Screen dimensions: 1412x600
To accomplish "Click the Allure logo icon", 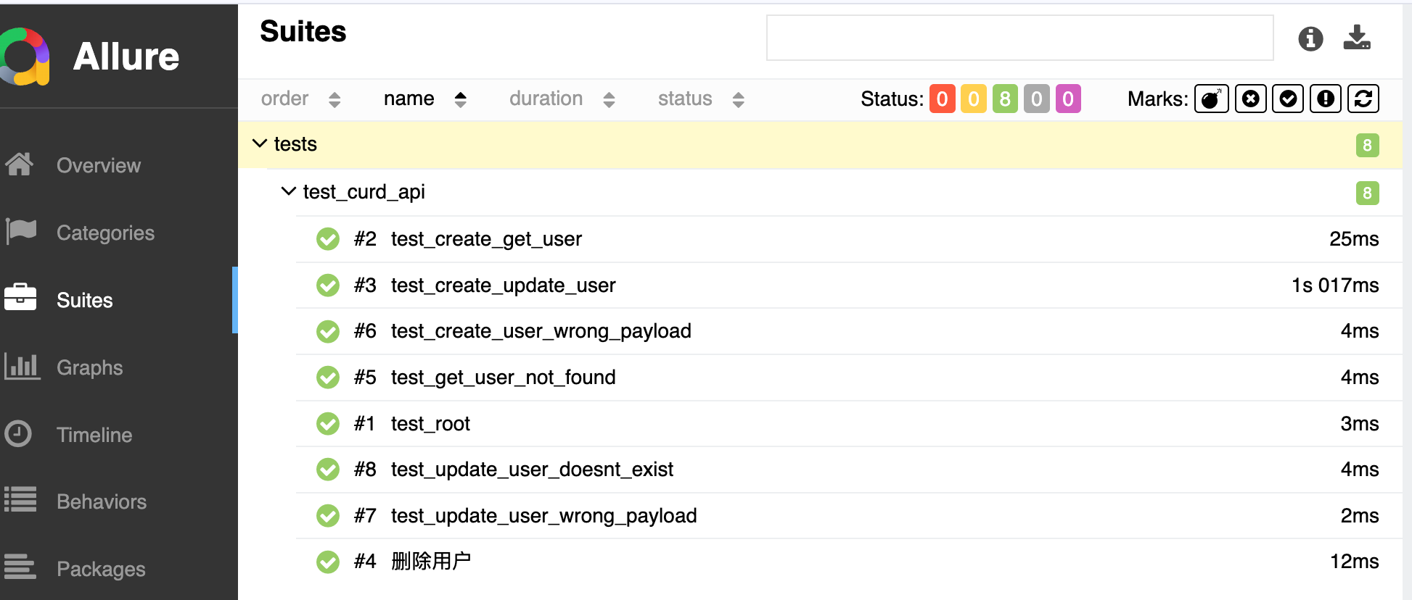I will pyautogui.click(x=24, y=57).
